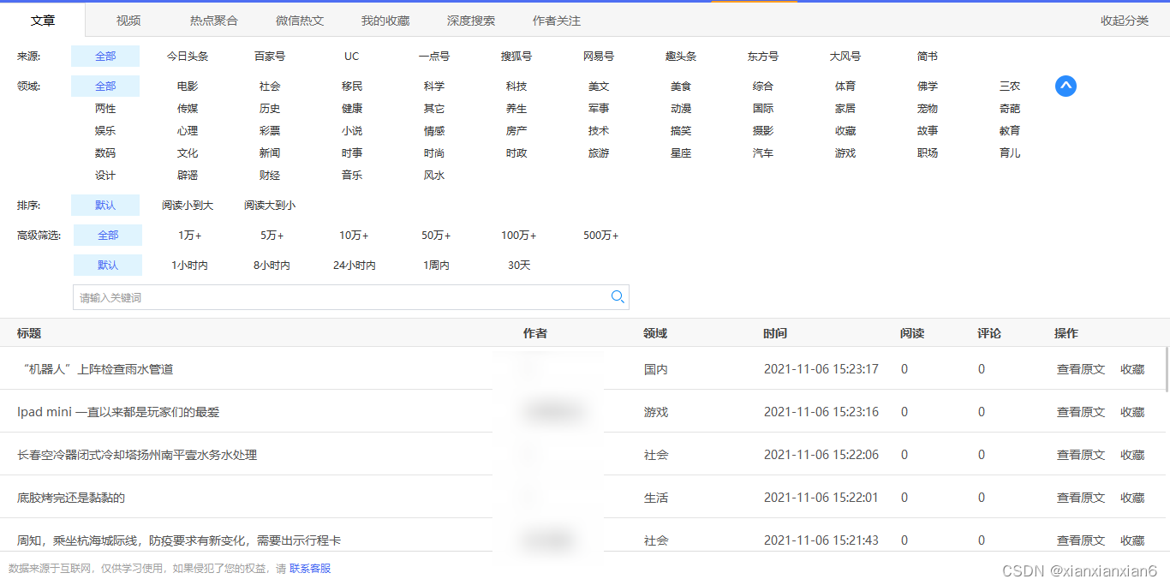Image resolution: width=1170 pixels, height=585 pixels.
Task: Filter reads by 10万+
Action: tap(355, 236)
